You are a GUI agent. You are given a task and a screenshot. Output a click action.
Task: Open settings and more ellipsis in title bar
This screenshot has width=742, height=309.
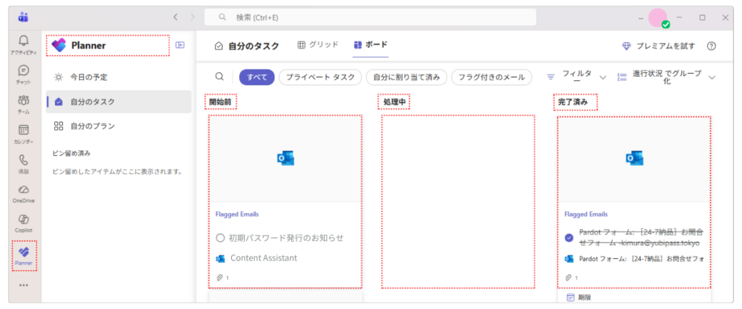coord(641,18)
